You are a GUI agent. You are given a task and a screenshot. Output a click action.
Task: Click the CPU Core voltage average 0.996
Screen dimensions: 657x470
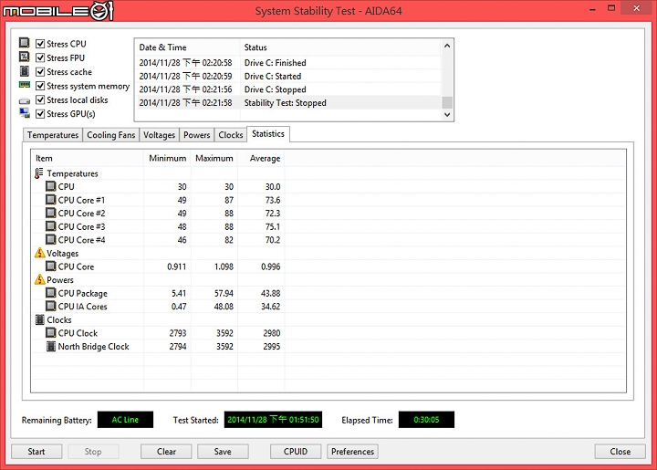point(271,266)
